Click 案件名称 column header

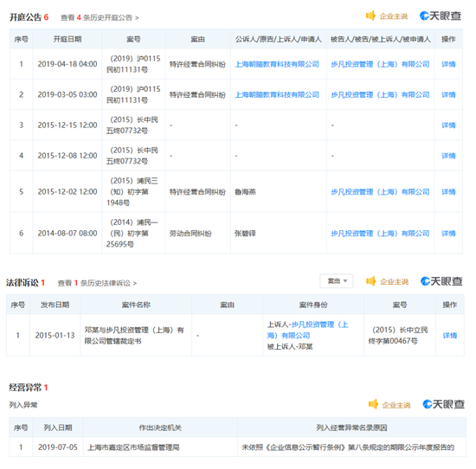(136, 305)
